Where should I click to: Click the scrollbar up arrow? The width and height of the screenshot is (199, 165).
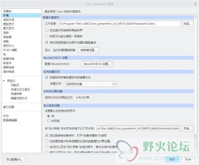(x=195, y=16)
